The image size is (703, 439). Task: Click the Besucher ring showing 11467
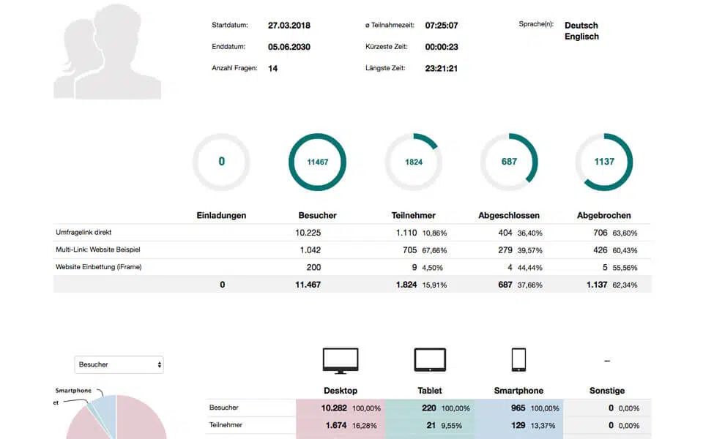point(317,162)
